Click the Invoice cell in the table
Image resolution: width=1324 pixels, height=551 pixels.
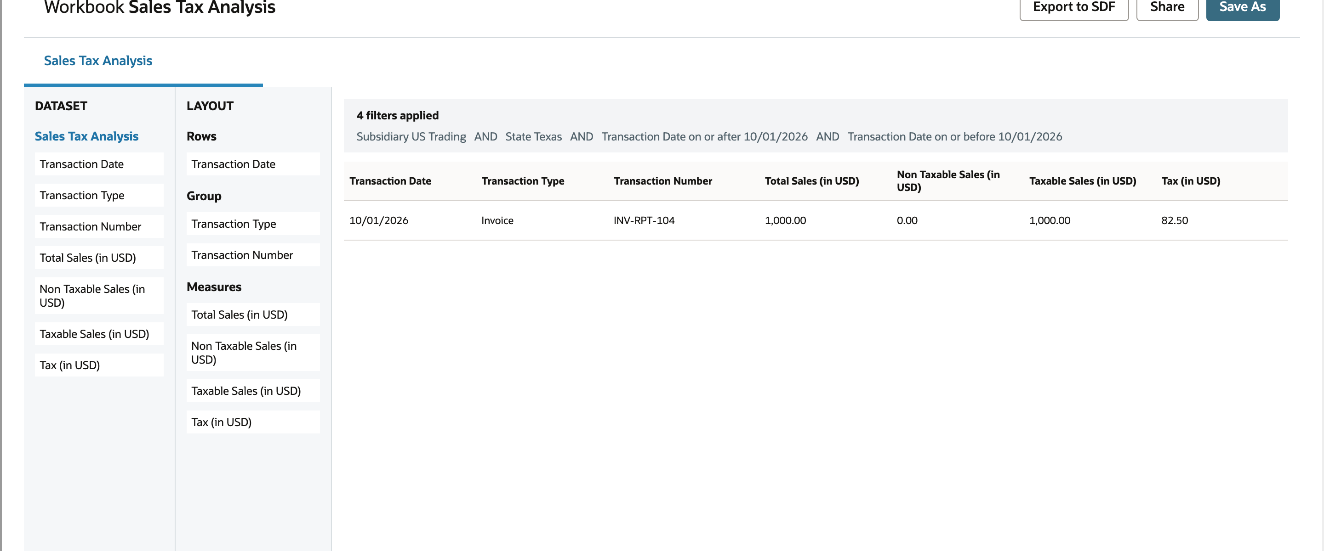497,220
